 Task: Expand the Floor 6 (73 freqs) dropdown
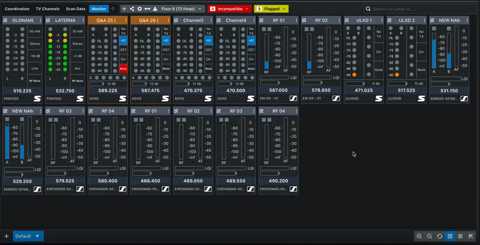coord(181,9)
